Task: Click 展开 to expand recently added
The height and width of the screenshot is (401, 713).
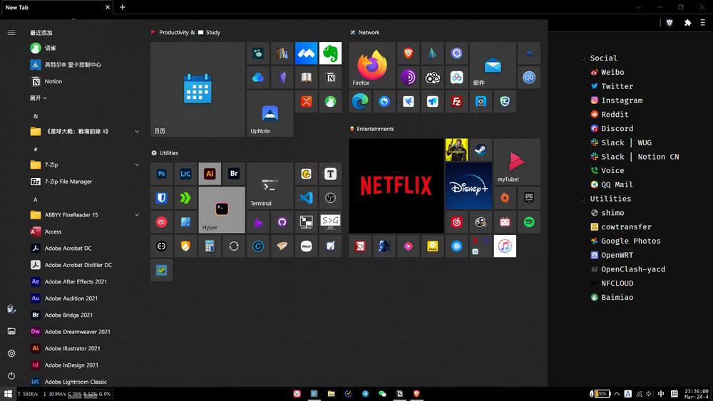Action: click(39, 98)
